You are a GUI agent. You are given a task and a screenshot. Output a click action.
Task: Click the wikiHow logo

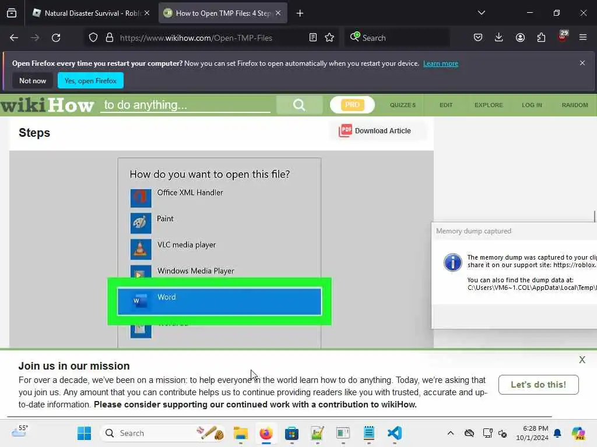pyautogui.click(x=47, y=105)
